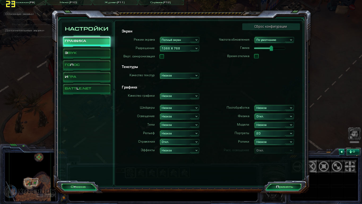Click the speaker icon above command card

pyautogui.click(x=342, y=152)
